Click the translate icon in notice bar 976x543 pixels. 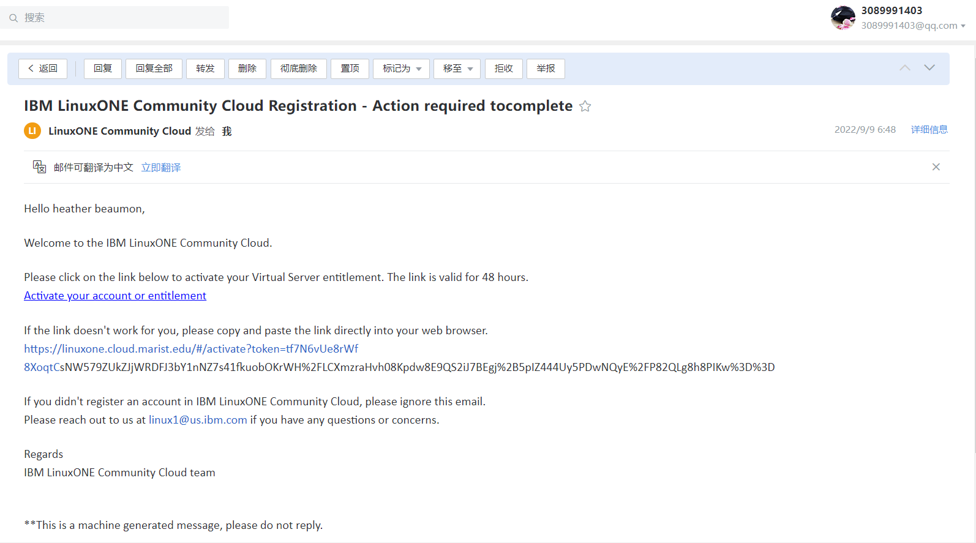pos(39,167)
